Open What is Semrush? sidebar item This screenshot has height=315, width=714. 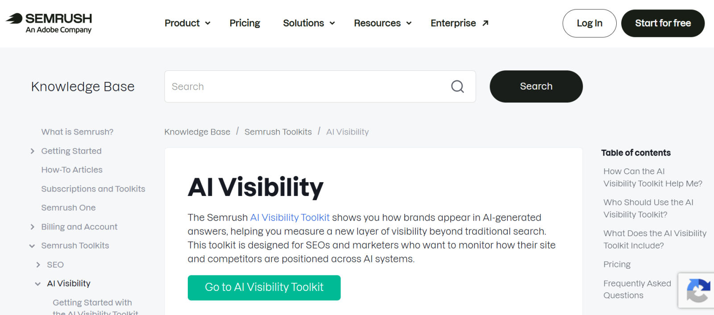(77, 132)
